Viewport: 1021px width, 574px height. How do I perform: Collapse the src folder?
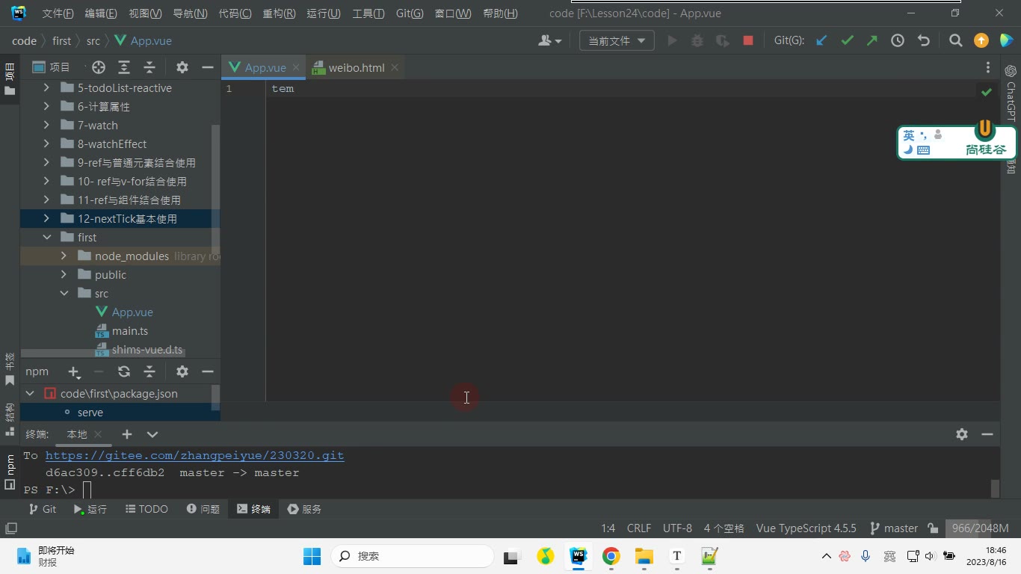pyautogui.click(x=64, y=293)
